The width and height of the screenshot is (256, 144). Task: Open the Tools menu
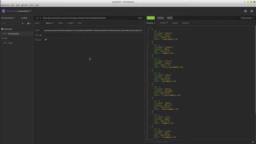point(32,5)
